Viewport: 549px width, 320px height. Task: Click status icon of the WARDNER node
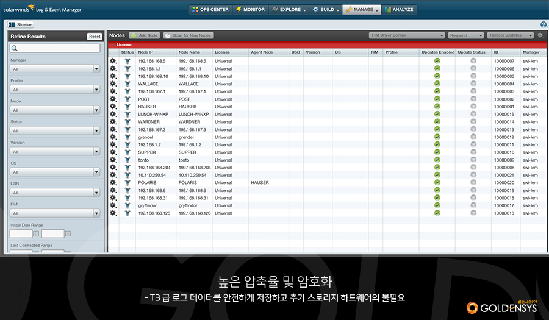tap(127, 122)
